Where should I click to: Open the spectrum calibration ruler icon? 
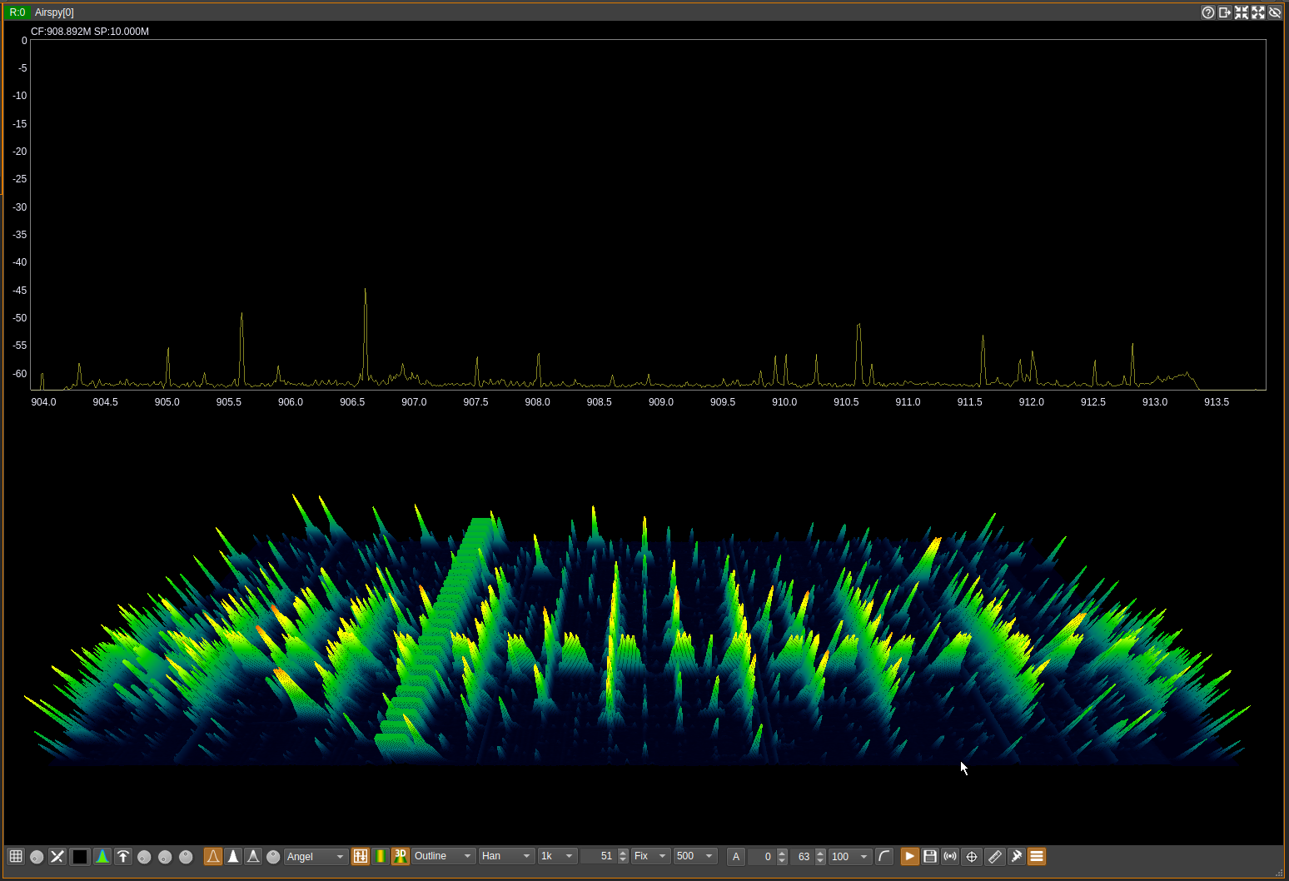click(x=995, y=856)
